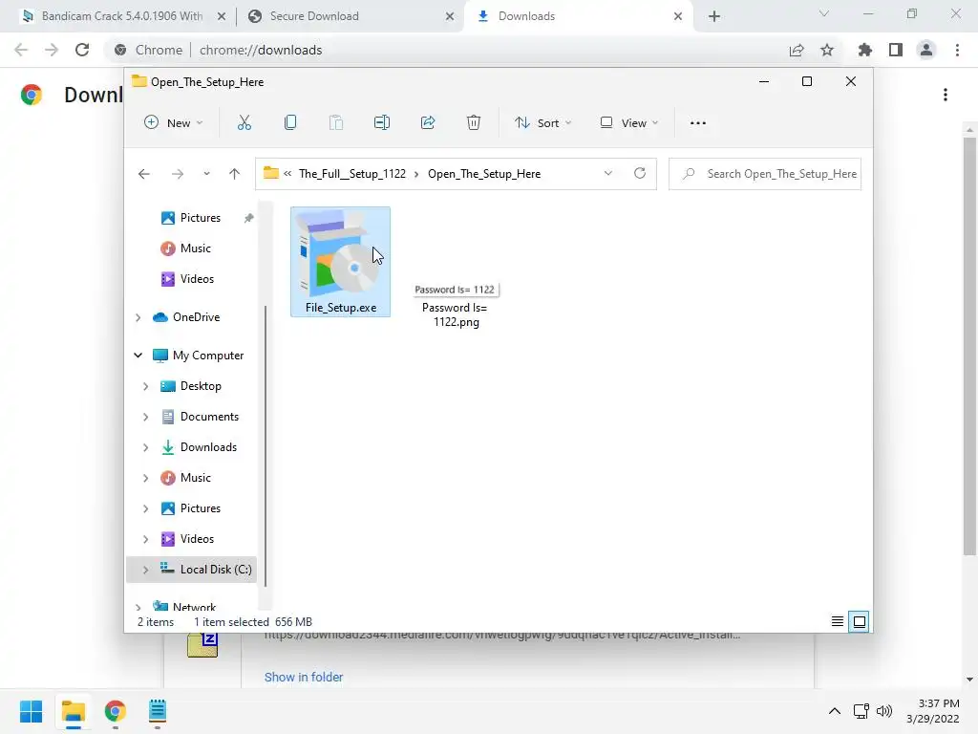The image size is (978, 734).
Task: Click the Delete trash can icon
Action: pos(474,123)
